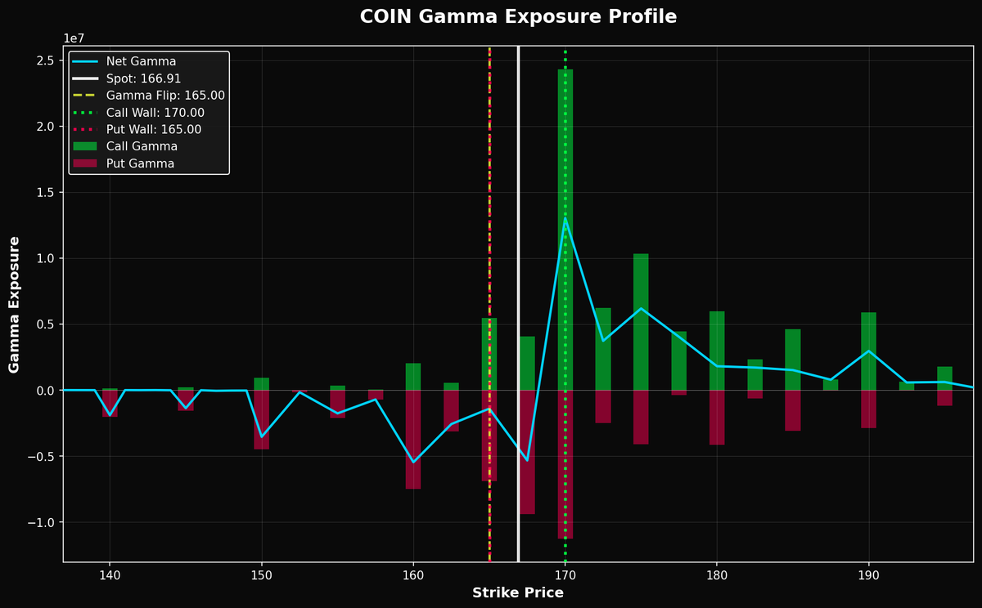Select the Net Gamma legend label
The image size is (982, 608).
tap(141, 62)
